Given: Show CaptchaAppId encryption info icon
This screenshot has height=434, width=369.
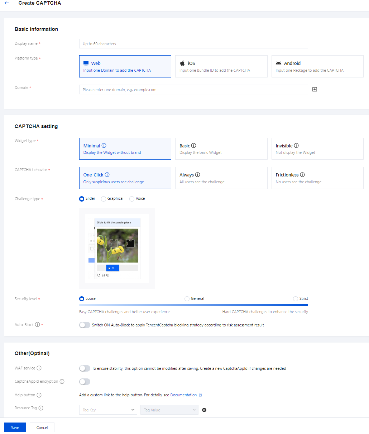Looking at the screenshot, I should coord(62,381).
